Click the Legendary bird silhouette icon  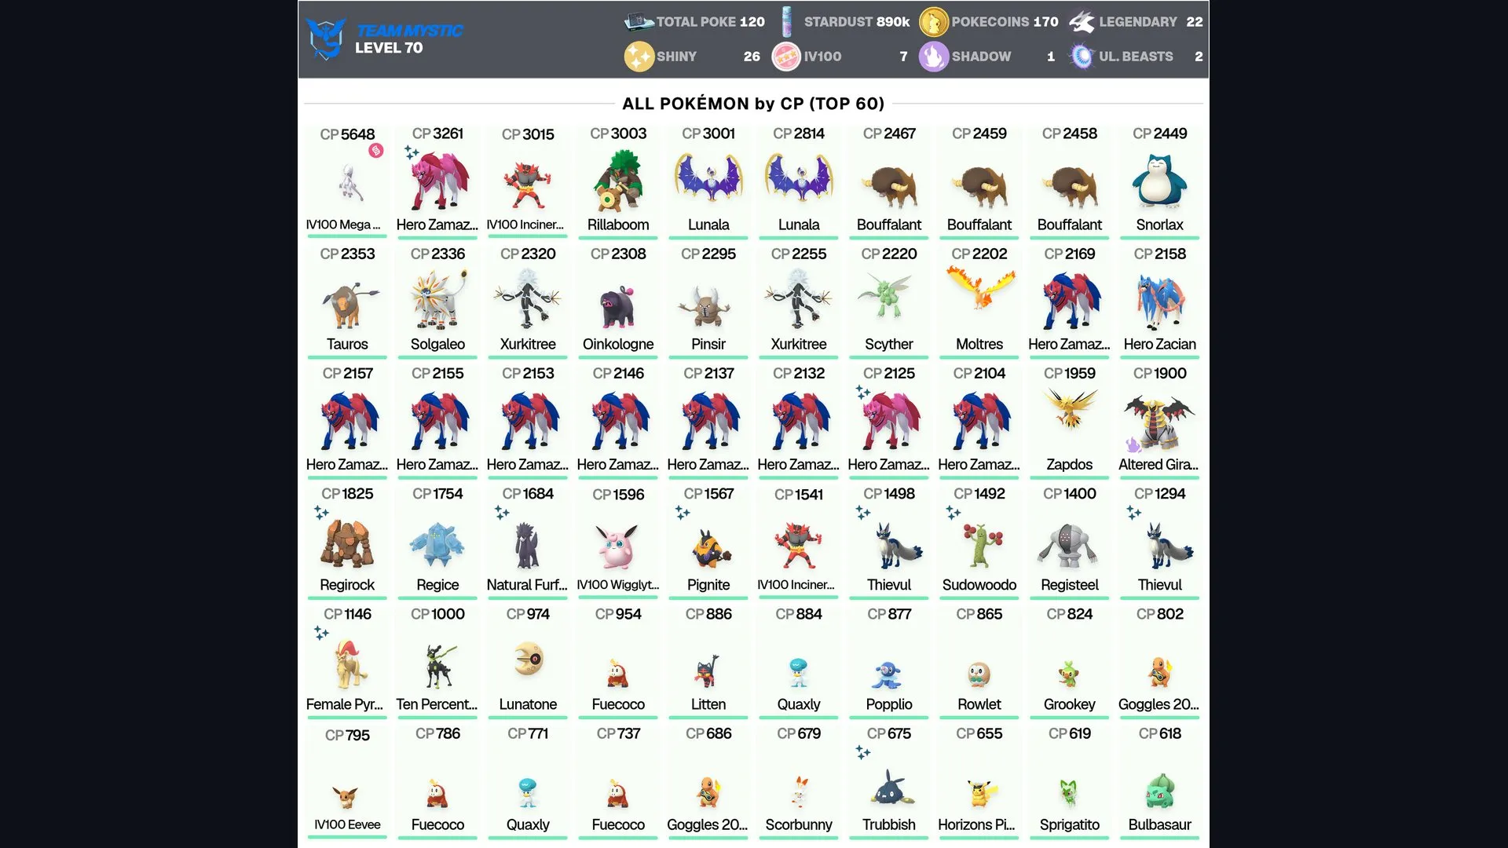pos(1082,22)
